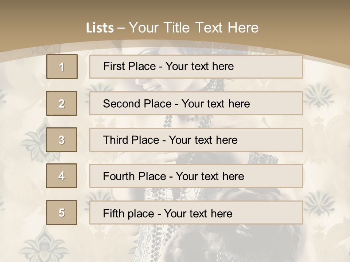Click the bold word "Lists" in title
The width and height of the screenshot is (350, 262).
click(100, 28)
